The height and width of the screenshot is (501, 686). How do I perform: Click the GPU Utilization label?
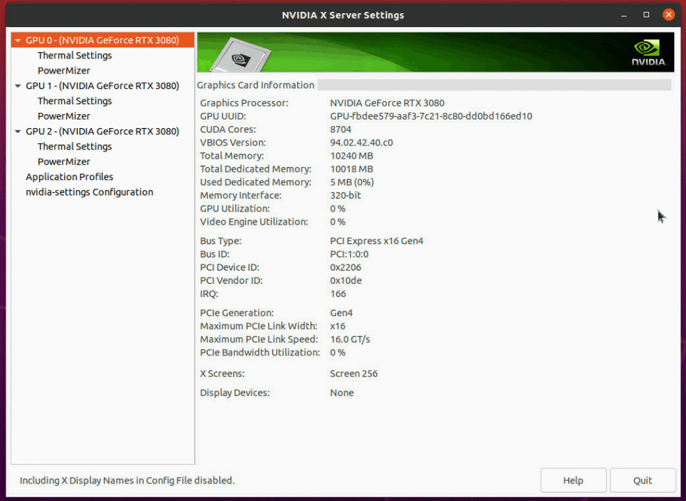235,208
